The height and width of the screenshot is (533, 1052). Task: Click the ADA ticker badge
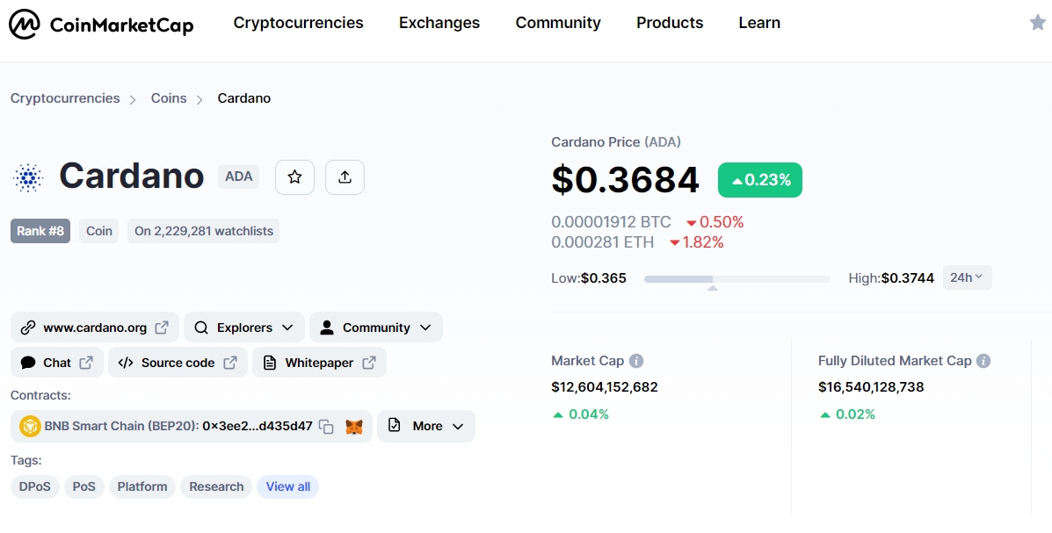pyautogui.click(x=238, y=177)
